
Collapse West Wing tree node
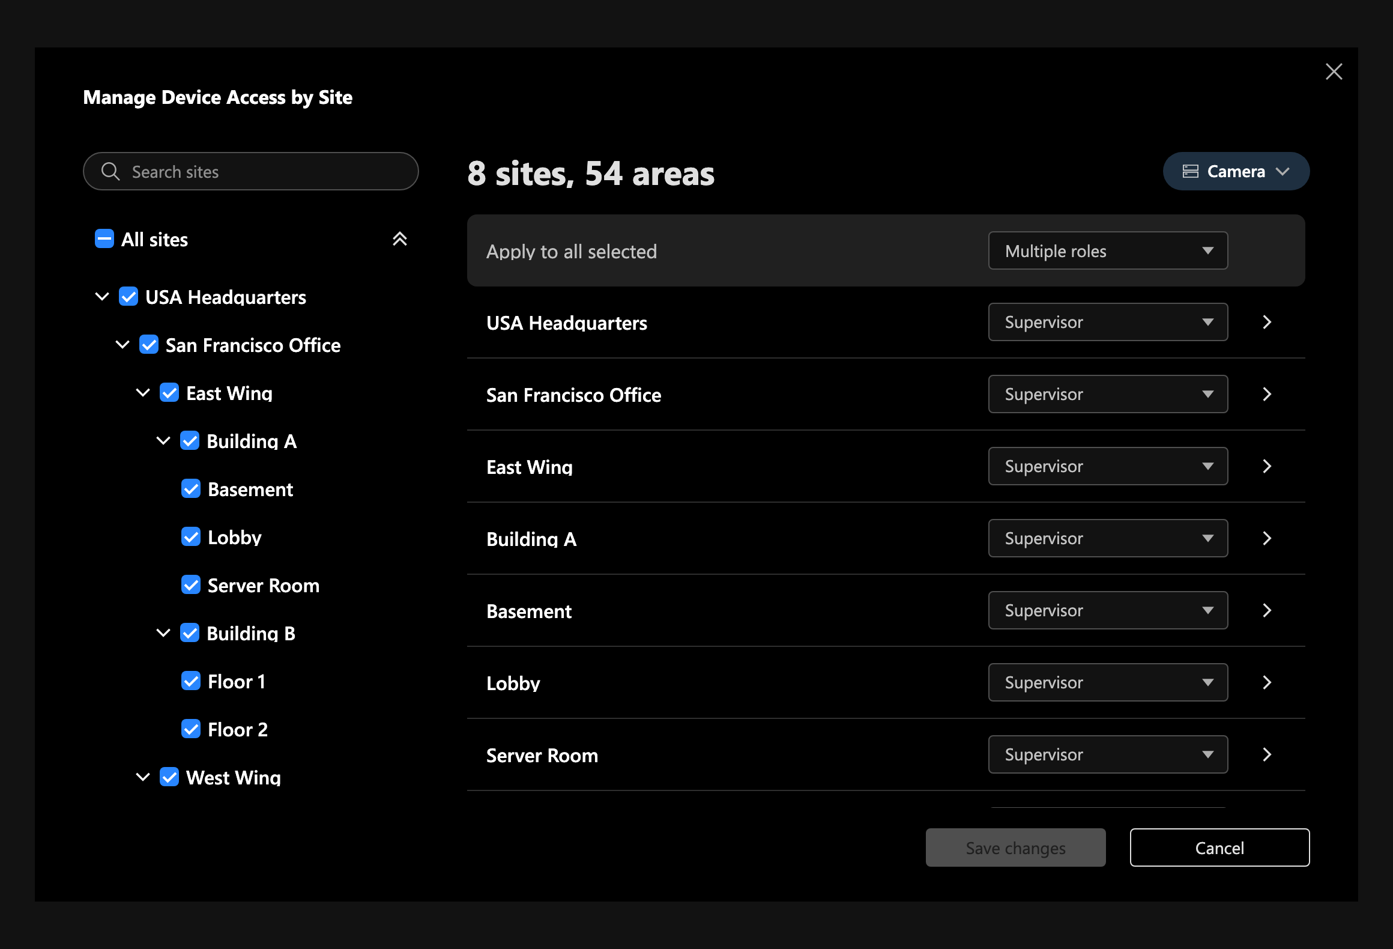click(x=143, y=777)
